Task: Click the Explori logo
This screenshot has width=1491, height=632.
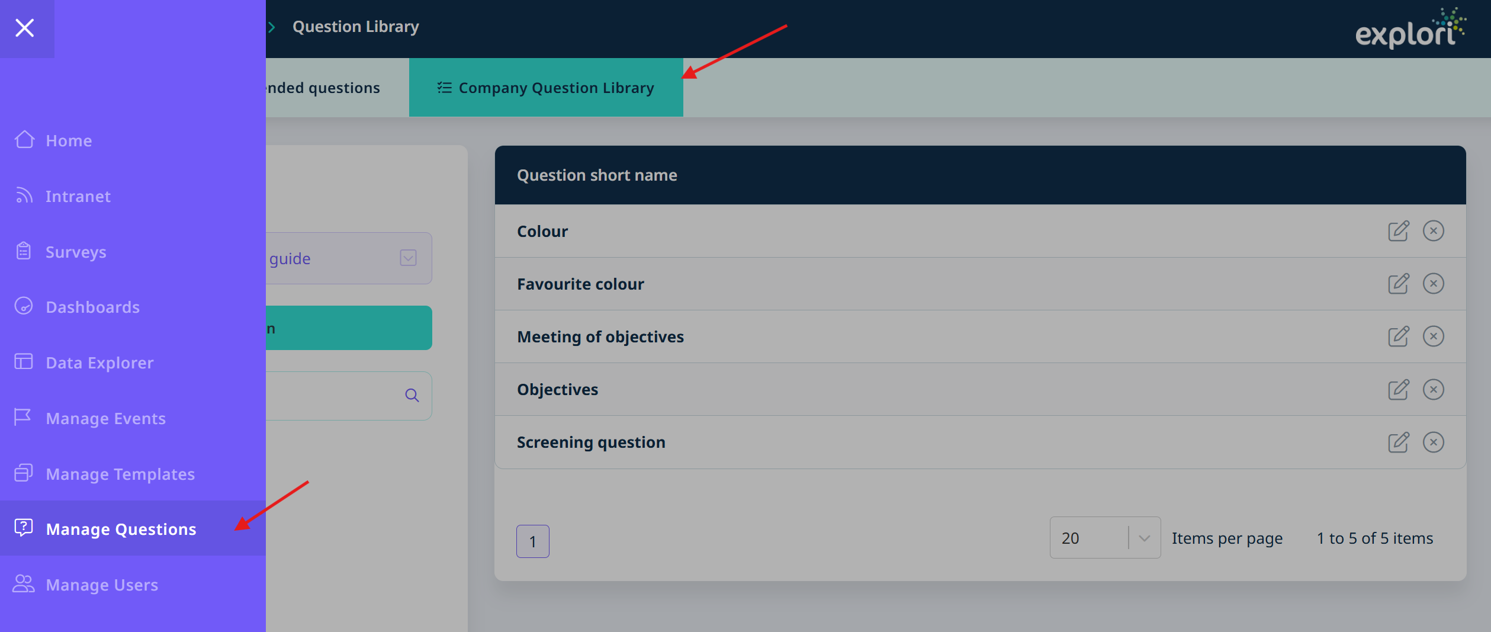Action: (x=1410, y=28)
